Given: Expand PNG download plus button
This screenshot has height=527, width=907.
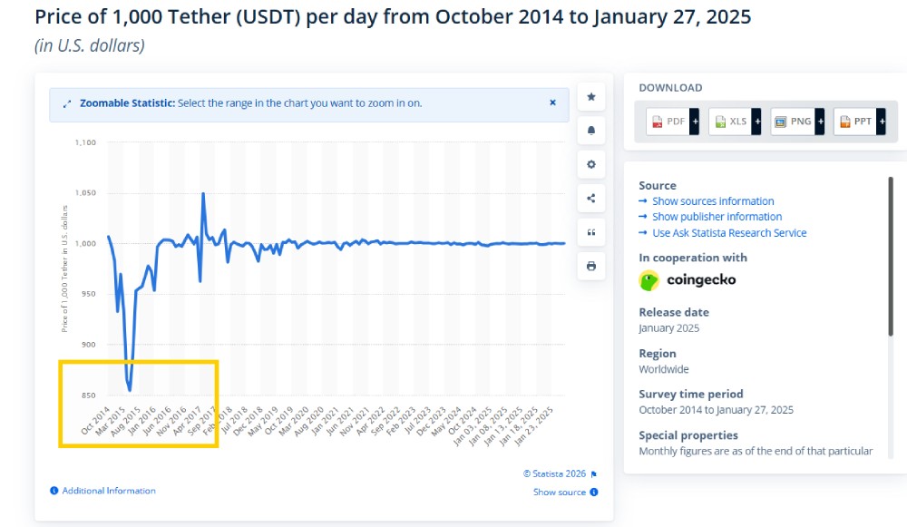Looking at the screenshot, I should [820, 122].
